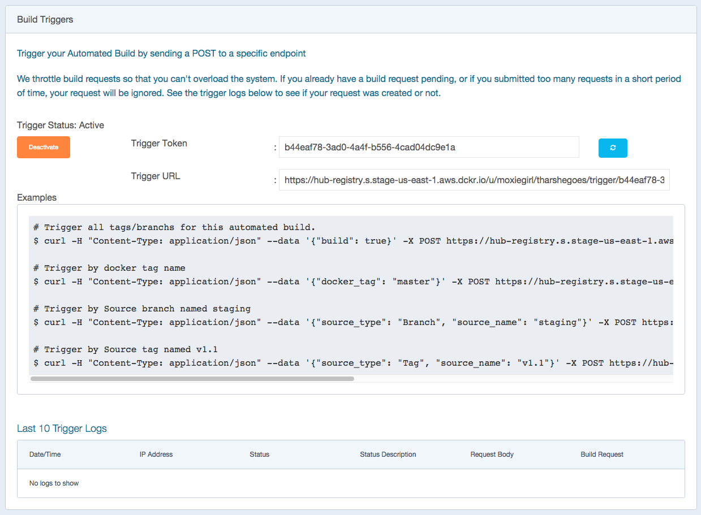
Task: Click the Build Request column header
Action: click(602, 455)
